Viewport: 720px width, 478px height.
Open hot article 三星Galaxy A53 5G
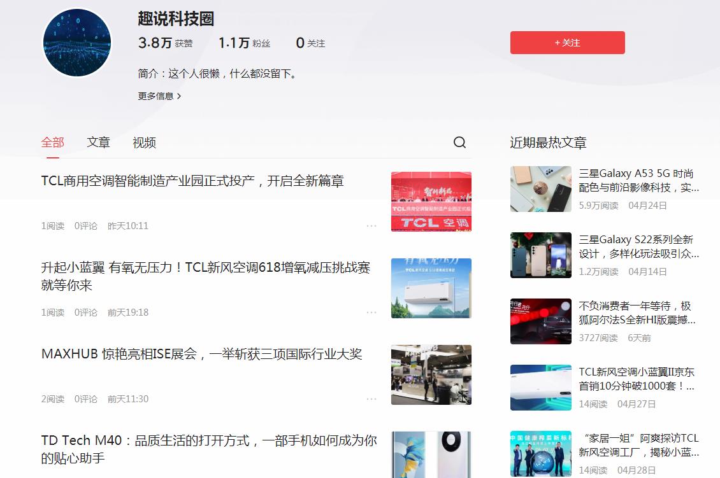click(x=638, y=180)
